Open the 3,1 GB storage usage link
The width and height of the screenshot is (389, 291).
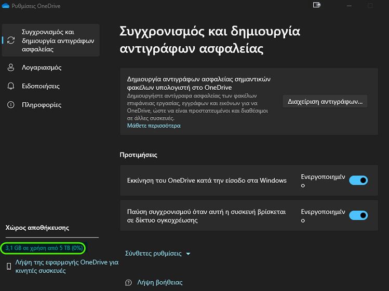(44, 248)
